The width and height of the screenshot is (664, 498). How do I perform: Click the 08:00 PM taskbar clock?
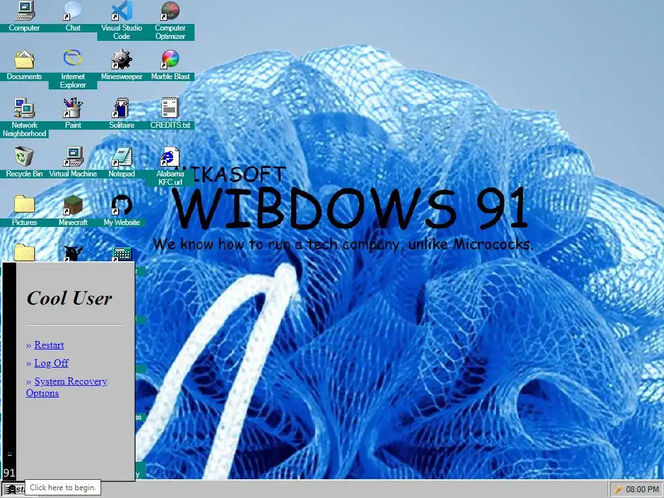point(642,490)
